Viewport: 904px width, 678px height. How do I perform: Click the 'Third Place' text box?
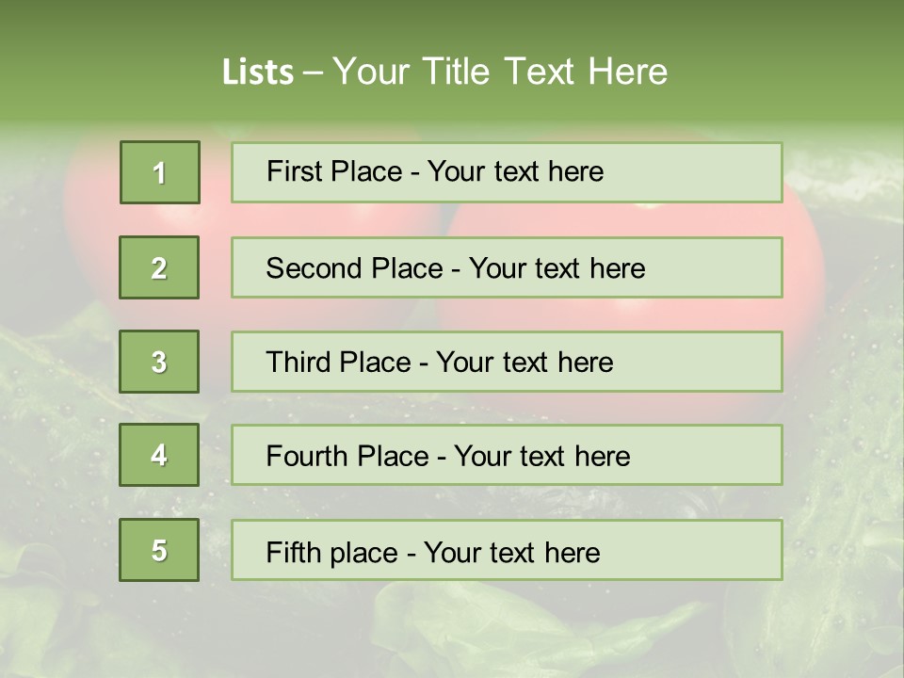[507, 362]
